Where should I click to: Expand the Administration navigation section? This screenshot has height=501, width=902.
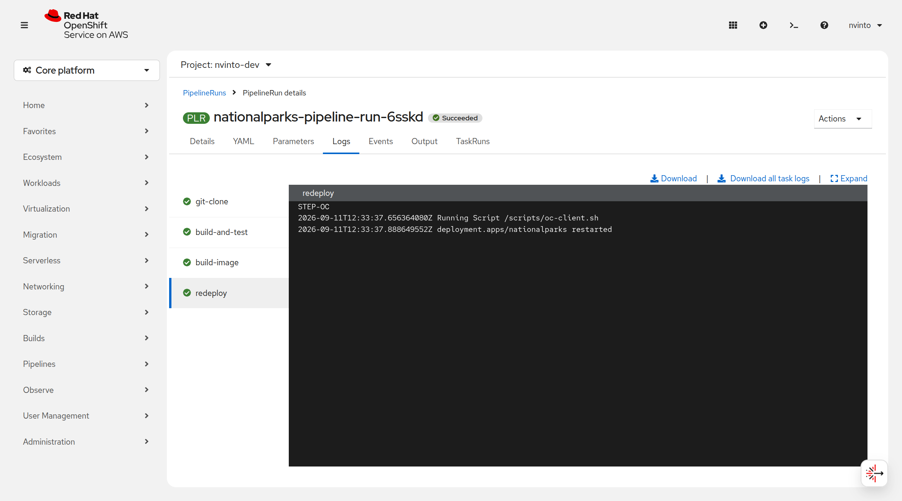pyautogui.click(x=86, y=442)
